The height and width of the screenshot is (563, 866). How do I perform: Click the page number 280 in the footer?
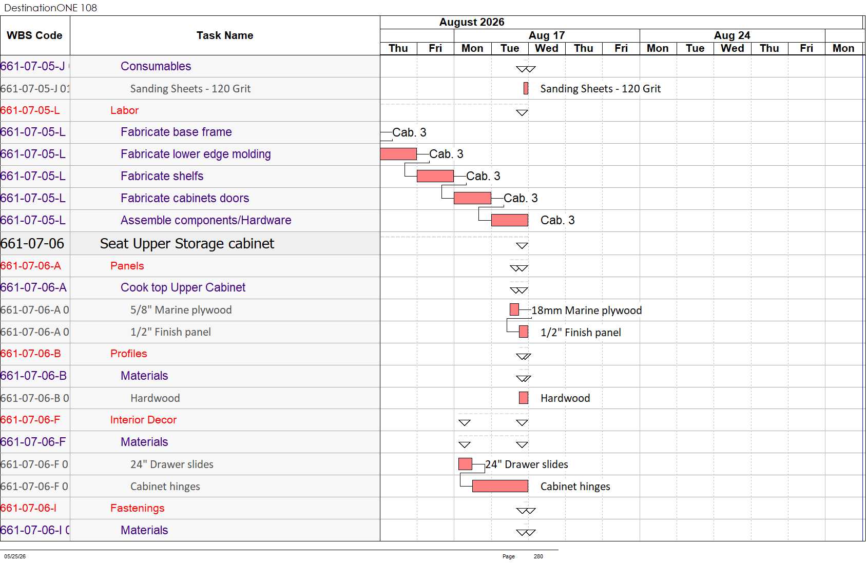pos(538,556)
